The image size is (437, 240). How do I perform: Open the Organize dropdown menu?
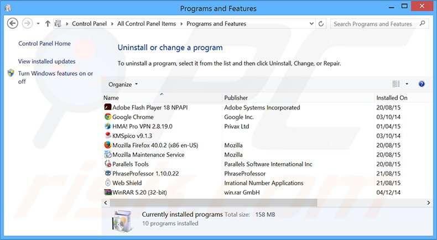123,85
